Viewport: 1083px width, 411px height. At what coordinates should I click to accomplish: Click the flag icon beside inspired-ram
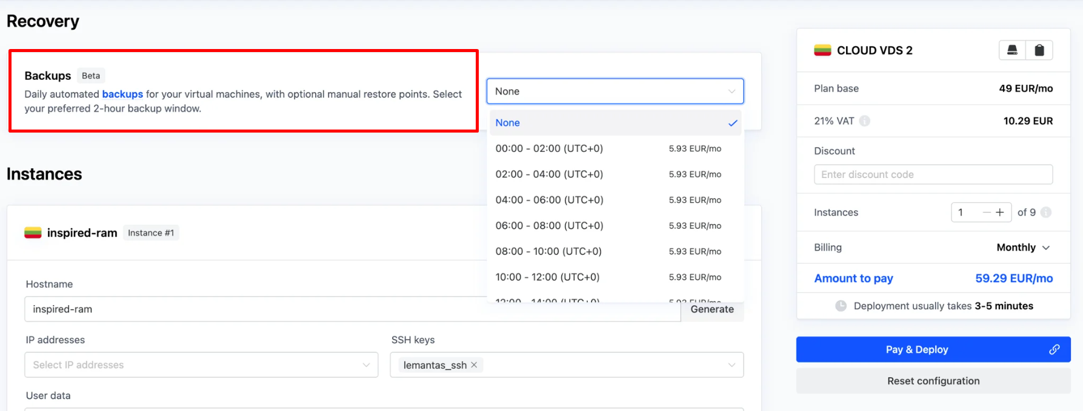[x=33, y=233]
